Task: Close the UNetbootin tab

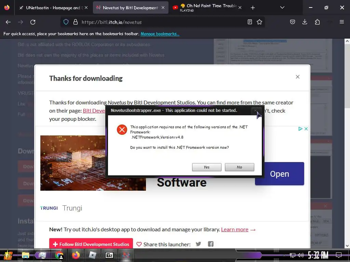Action: coord(86,8)
